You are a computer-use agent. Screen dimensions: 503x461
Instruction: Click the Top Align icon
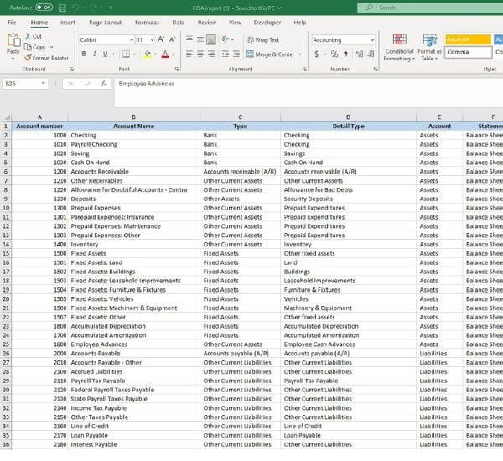pyautogui.click(x=189, y=39)
